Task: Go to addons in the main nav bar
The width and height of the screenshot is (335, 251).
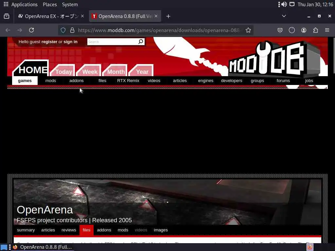Action: point(77,81)
